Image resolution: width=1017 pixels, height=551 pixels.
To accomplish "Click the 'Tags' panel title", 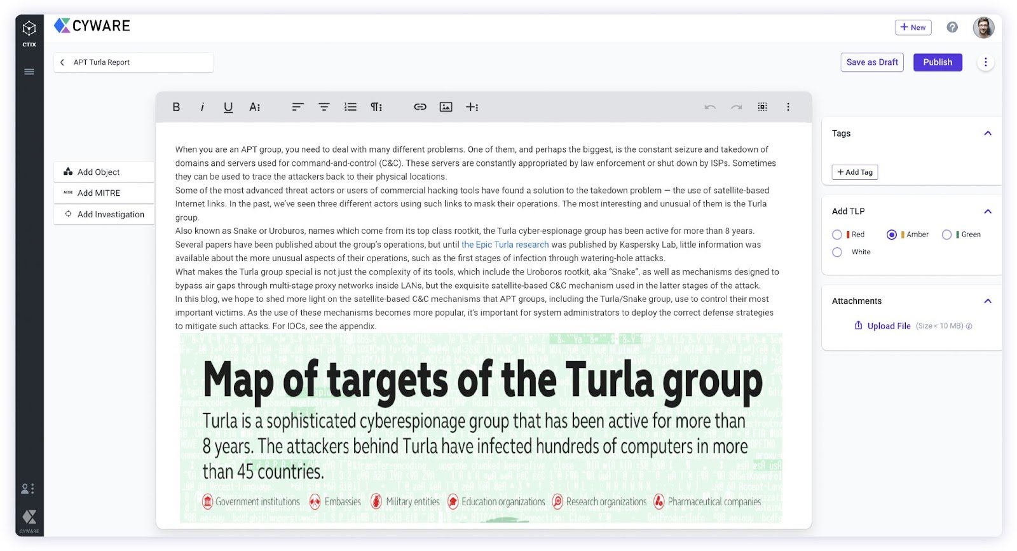I will coord(841,133).
